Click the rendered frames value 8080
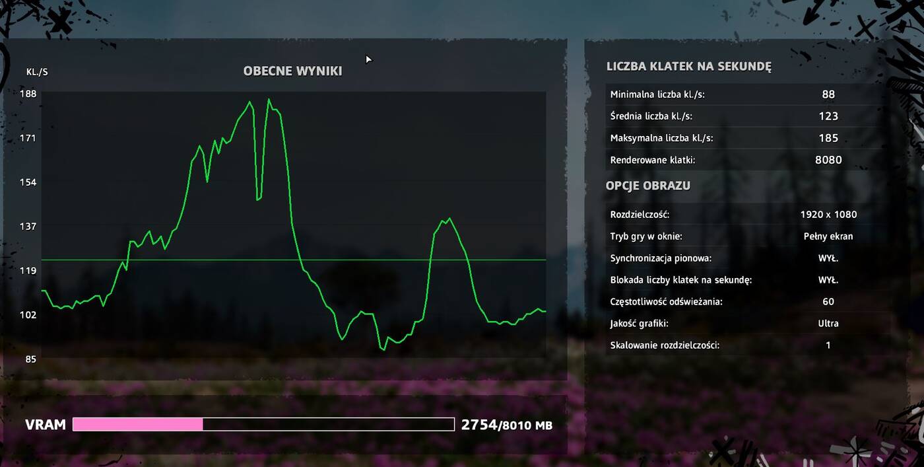The height and width of the screenshot is (467, 924). (828, 160)
